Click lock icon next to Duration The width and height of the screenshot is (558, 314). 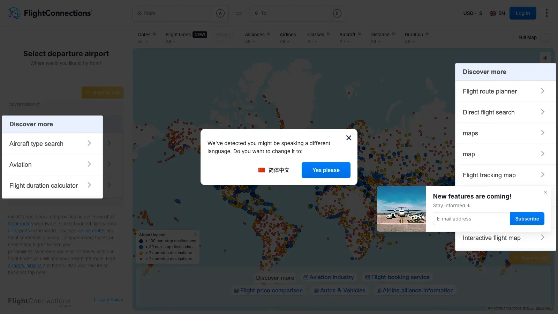point(427,34)
